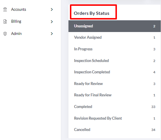Open Revision Requested By Client orders

click(x=115, y=118)
